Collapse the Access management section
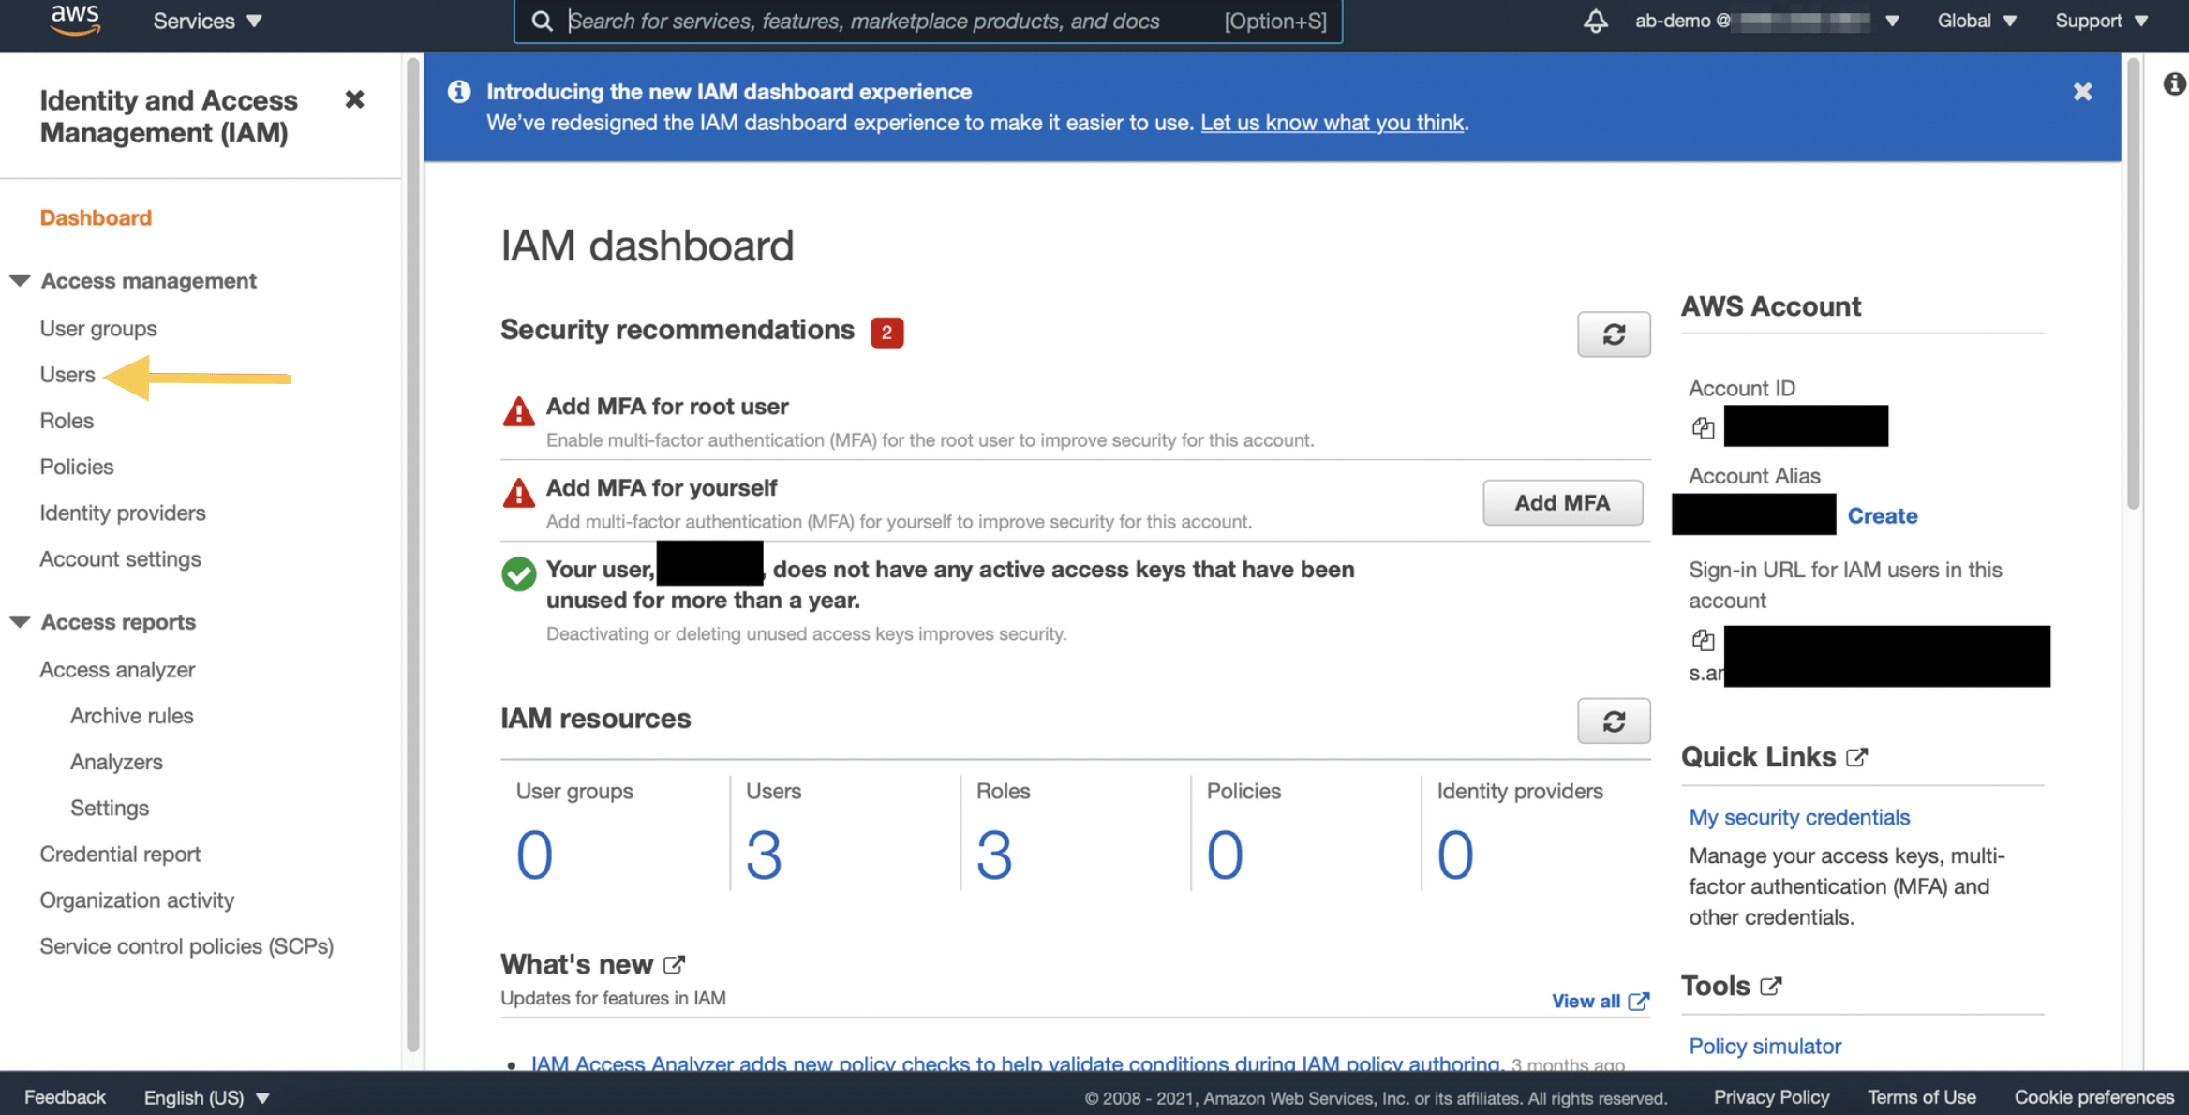 click(21, 280)
